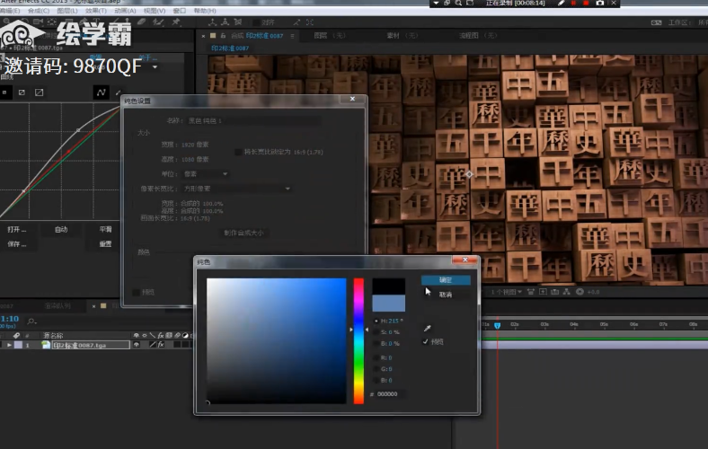The height and width of the screenshot is (449, 708).
Task: Click the vertical rainbow hue slider
Action: coord(358,339)
